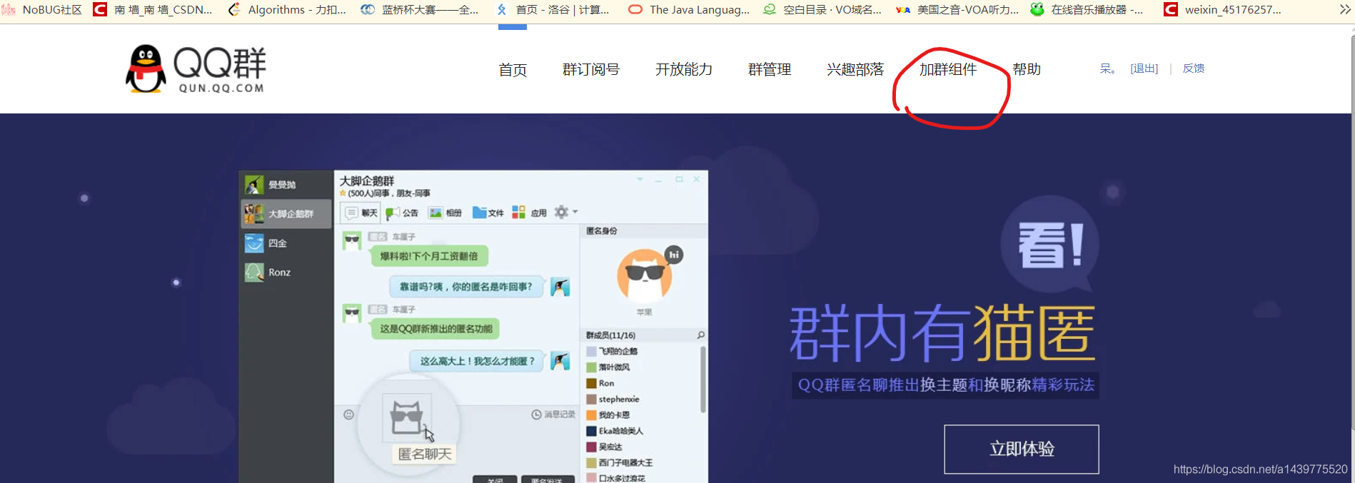Open the 帮助 nav item

[1027, 69]
